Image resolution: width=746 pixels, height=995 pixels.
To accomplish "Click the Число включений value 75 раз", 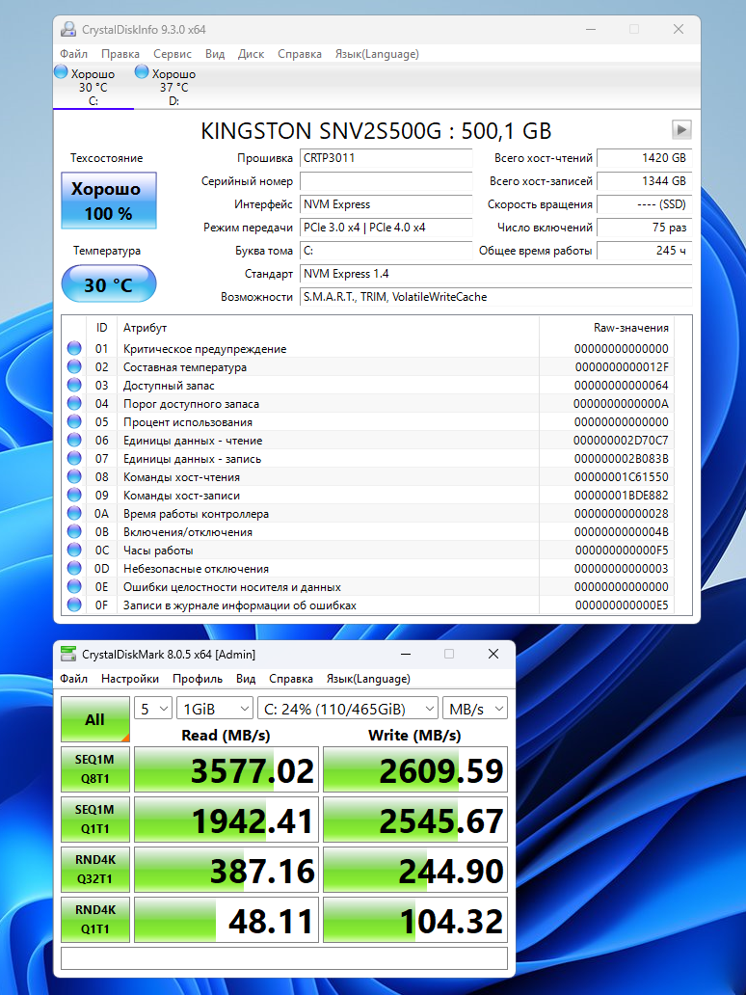I will [644, 228].
